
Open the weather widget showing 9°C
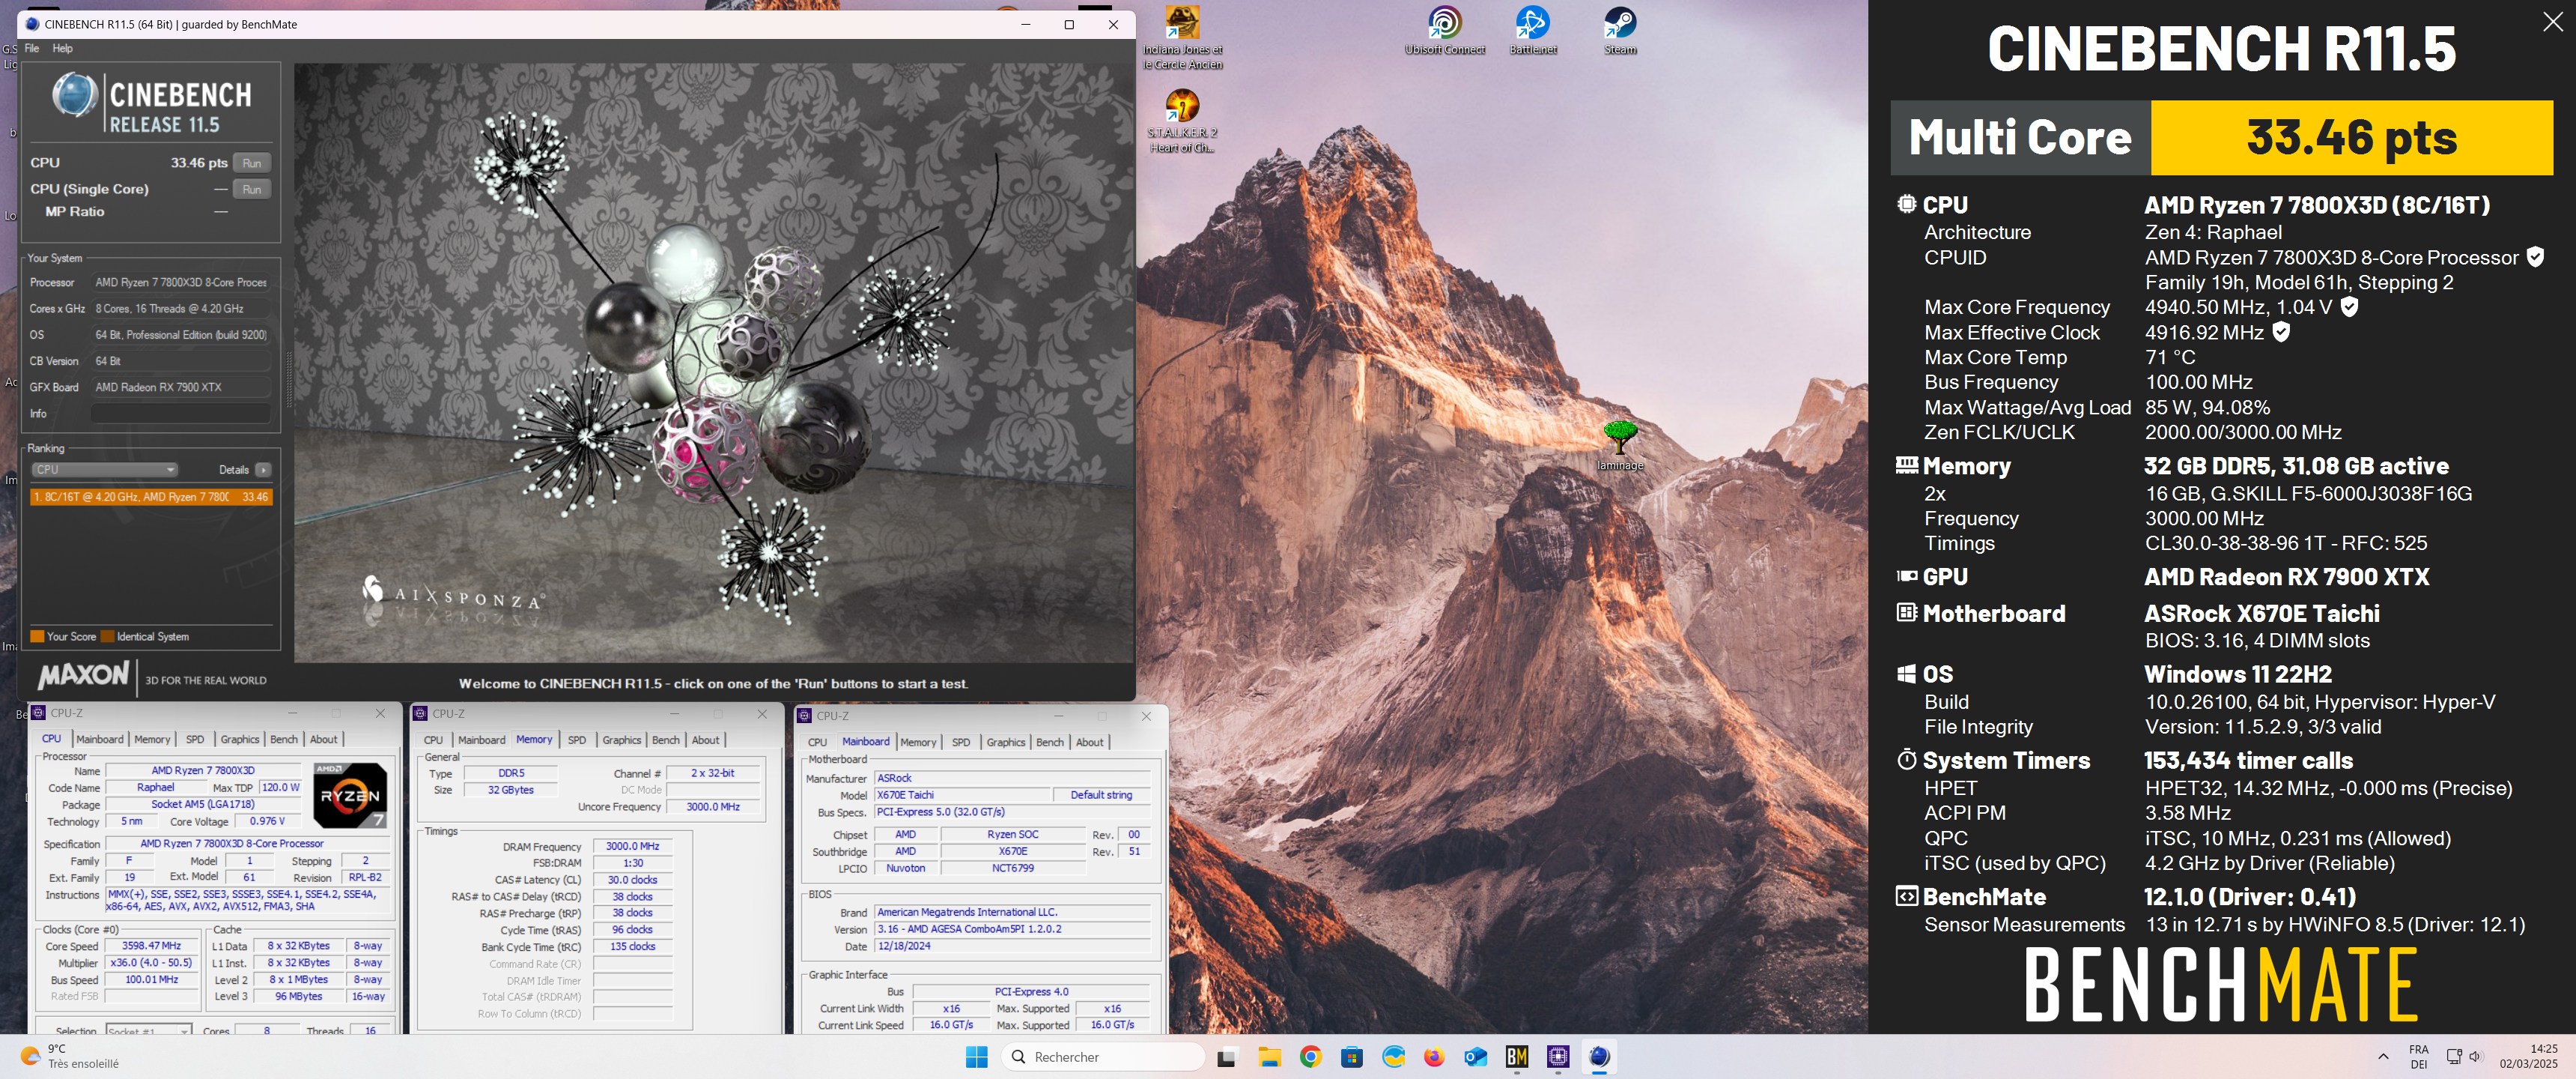(70, 1056)
